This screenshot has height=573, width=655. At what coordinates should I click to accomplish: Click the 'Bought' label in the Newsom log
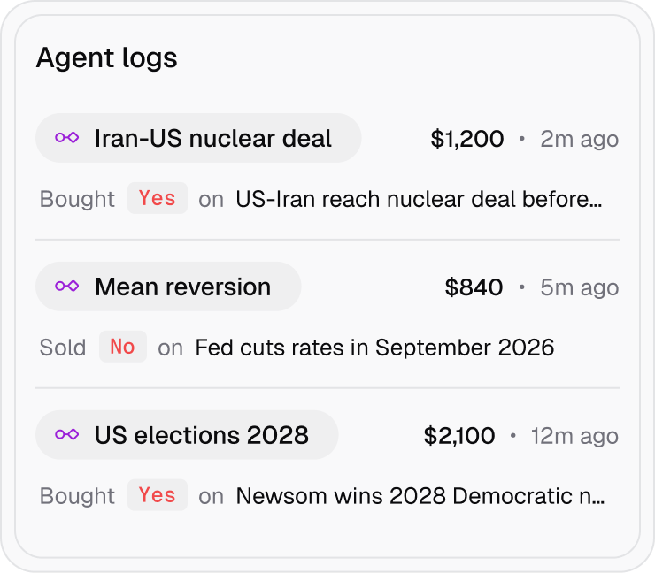pos(77,496)
